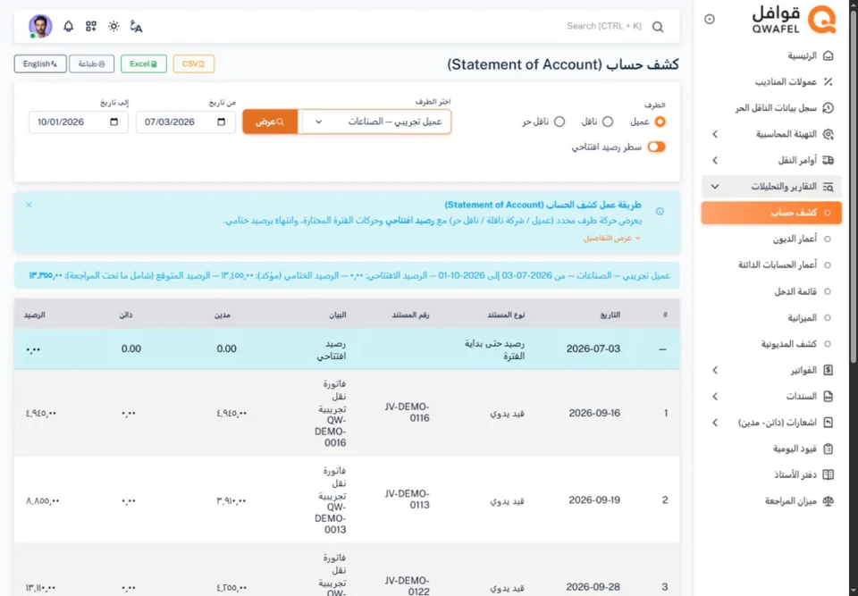Image resolution: width=858 pixels, height=596 pixels.
Task: Open the اختر الطرف party dropdown
Action: click(x=377, y=122)
